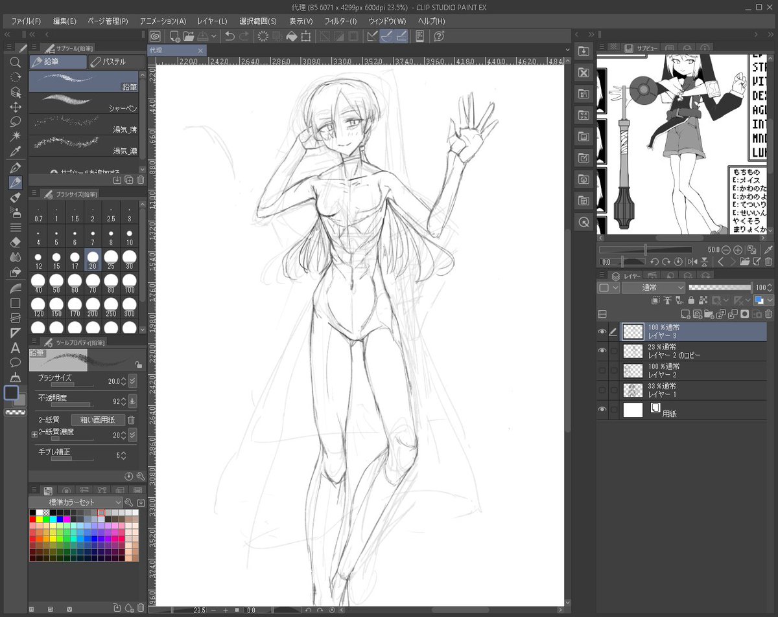This screenshot has width=778, height=617.
Task: Click the help question mark icon
Action: coord(440,36)
